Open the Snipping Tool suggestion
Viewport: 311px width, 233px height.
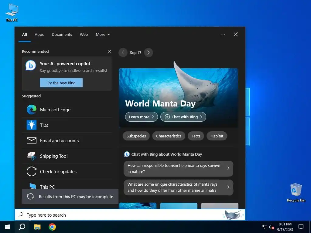67,156
